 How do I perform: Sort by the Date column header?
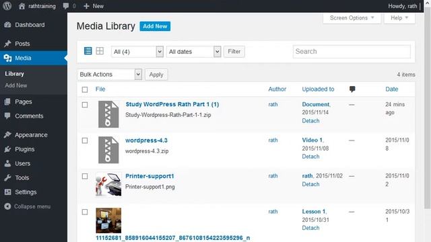tap(392, 89)
